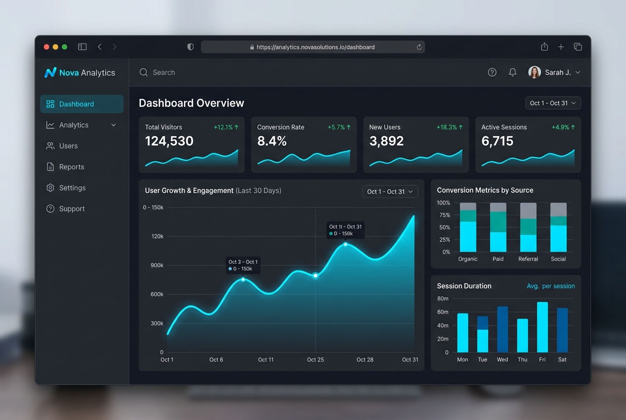
Task: Click the Tue session duration bar
Action: click(483, 334)
